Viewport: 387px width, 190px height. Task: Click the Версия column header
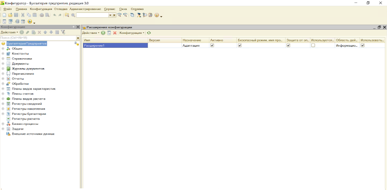coord(165,40)
